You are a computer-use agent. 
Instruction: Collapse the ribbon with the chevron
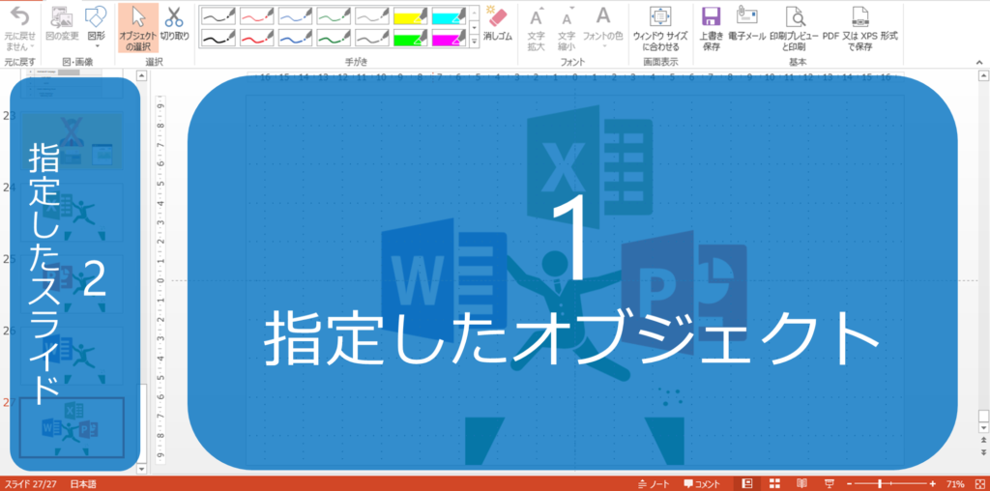pyautogui.click(x=979, y=64)
